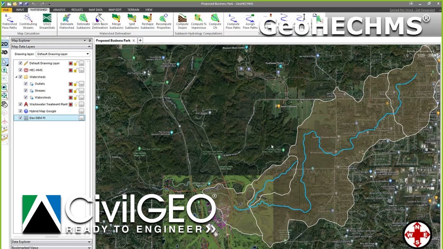Zoom to map extents
The height and width of the screenshot is (249, 443).
click(x=4, y=96)
